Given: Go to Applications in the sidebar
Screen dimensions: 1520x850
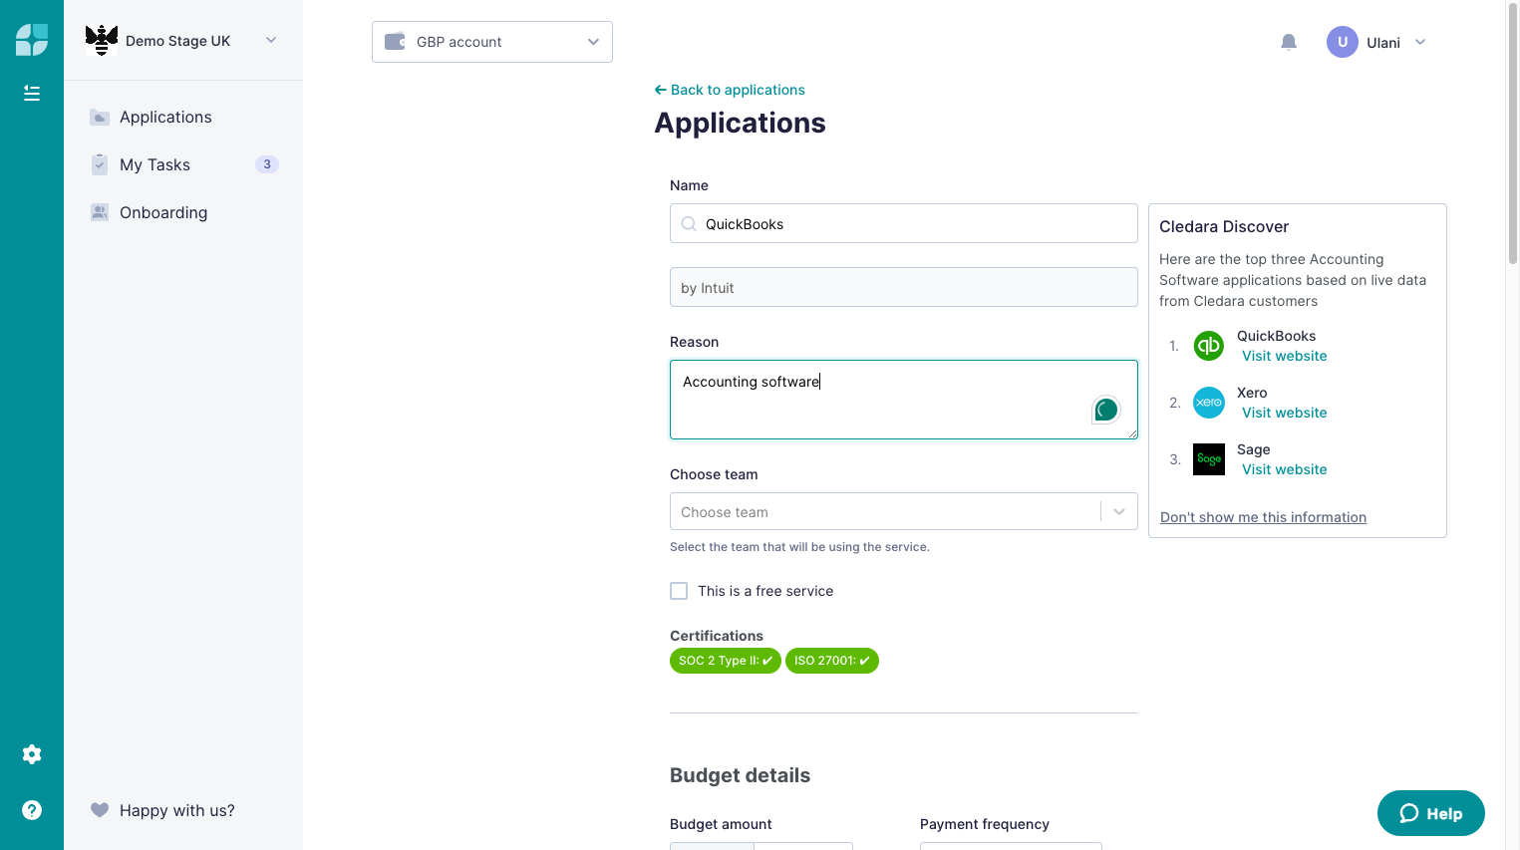Looking at the screenshot, I should coord(165,118).
